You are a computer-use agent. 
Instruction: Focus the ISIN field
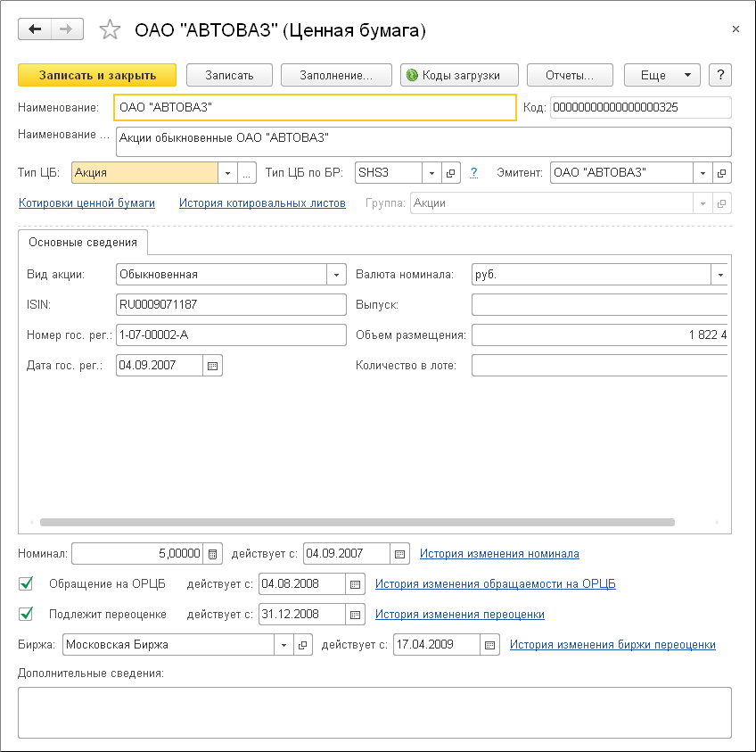pos(232,305)
